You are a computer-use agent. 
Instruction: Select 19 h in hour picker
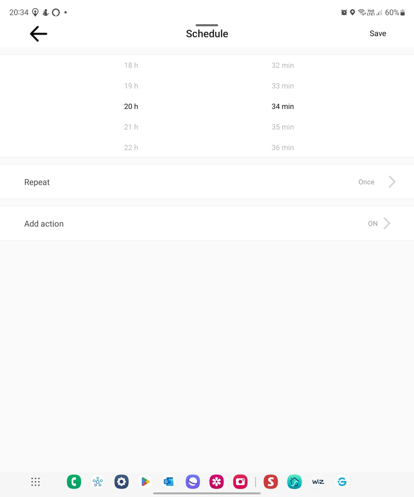[x=131, y=86]
